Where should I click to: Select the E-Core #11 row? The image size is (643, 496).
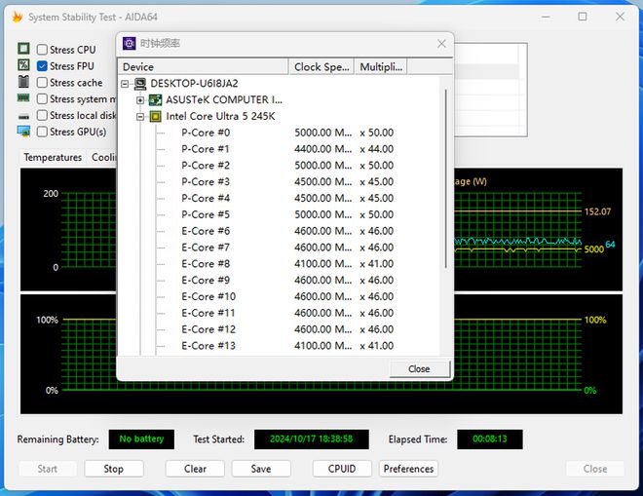click(279, 313)
